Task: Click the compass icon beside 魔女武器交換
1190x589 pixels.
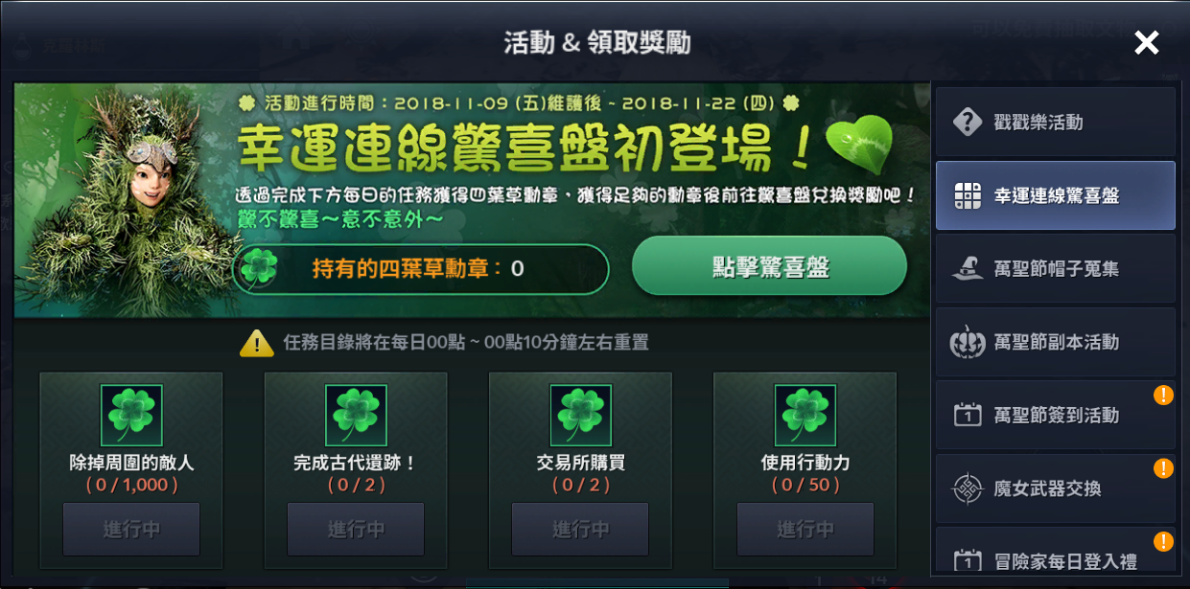Action: point(968,488)
